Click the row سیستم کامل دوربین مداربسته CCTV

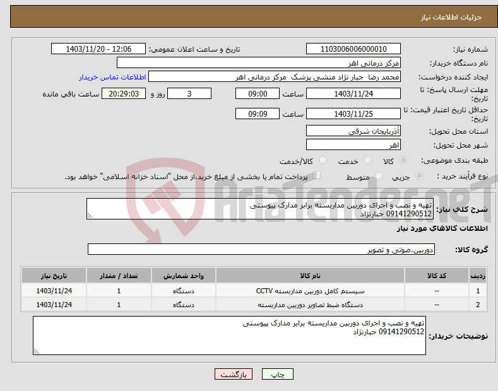click(254, 291)
